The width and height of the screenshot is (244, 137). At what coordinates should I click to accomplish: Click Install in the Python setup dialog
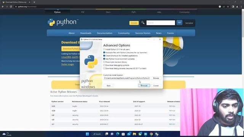click(x=144, y=86)
